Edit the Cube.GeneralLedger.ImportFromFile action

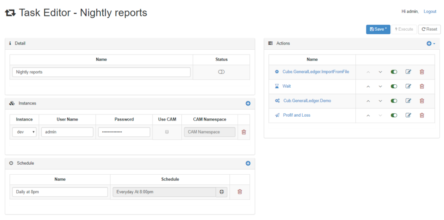tap(408, 72)
